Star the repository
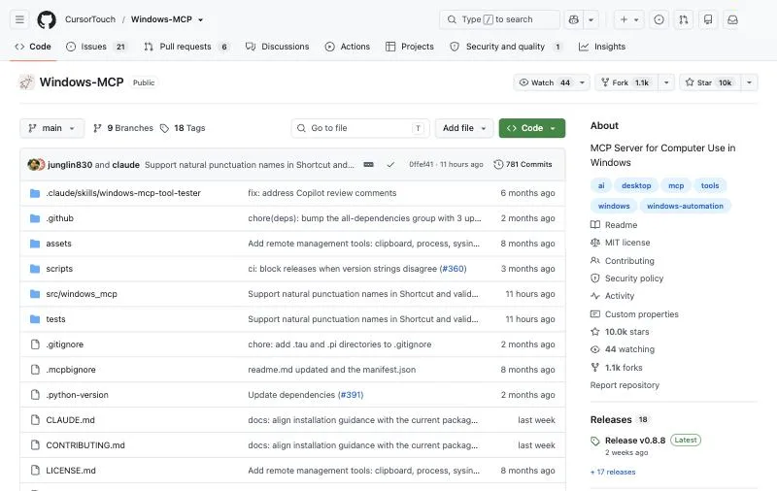 point(710,82)
